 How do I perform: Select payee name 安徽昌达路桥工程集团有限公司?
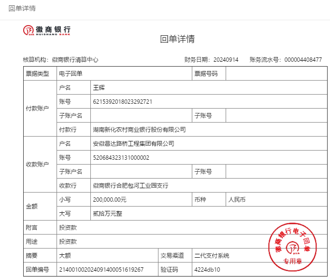tap(133, 144)
